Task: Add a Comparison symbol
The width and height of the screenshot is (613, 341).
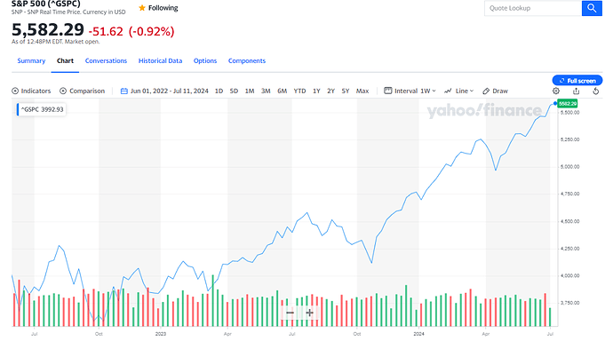Action: click(82, 91)
